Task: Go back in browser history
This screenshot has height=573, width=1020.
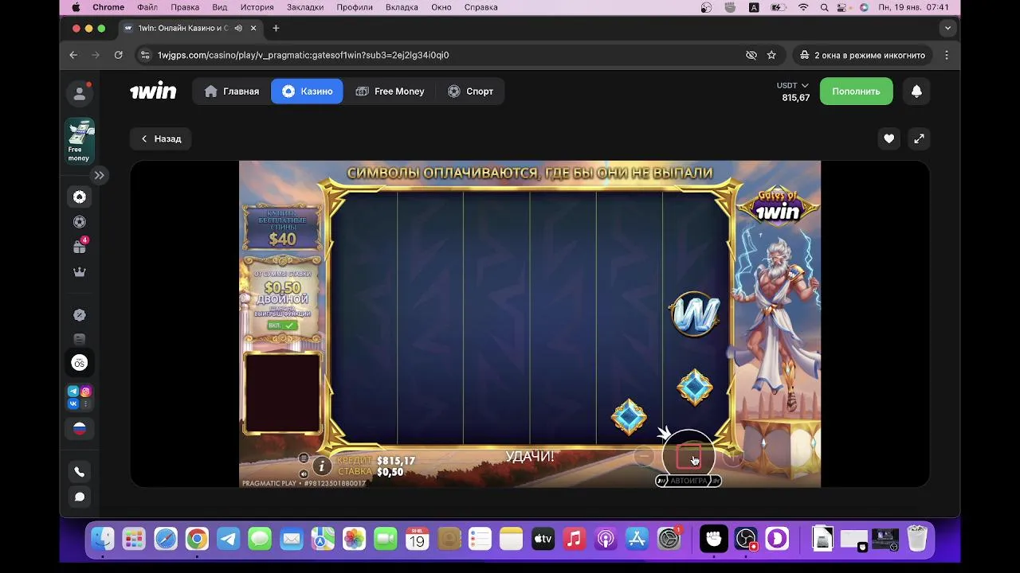Action: coord(73,55)
